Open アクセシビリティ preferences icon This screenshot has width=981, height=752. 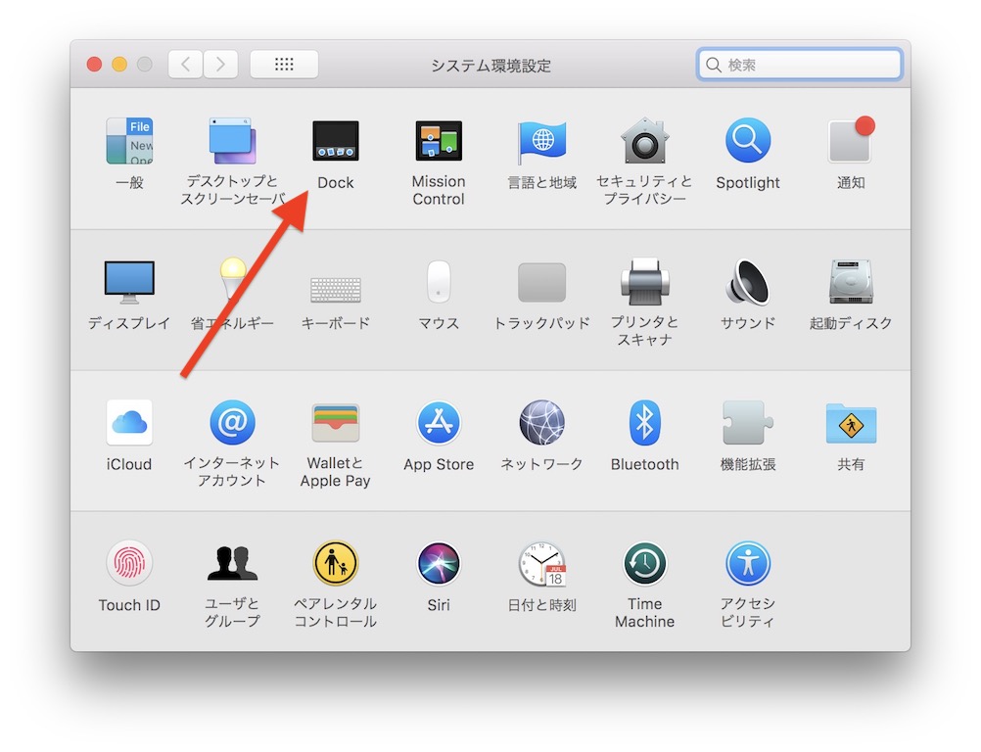[748, 563]
